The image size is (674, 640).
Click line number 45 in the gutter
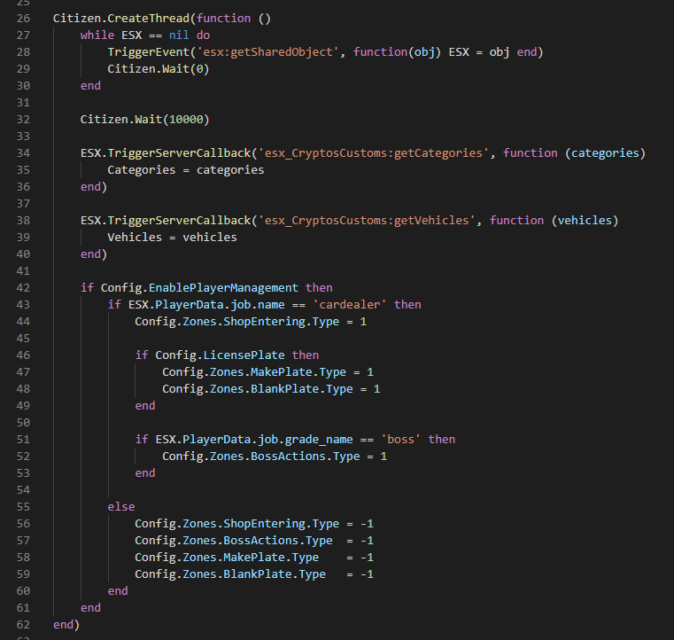pos(23,339)
